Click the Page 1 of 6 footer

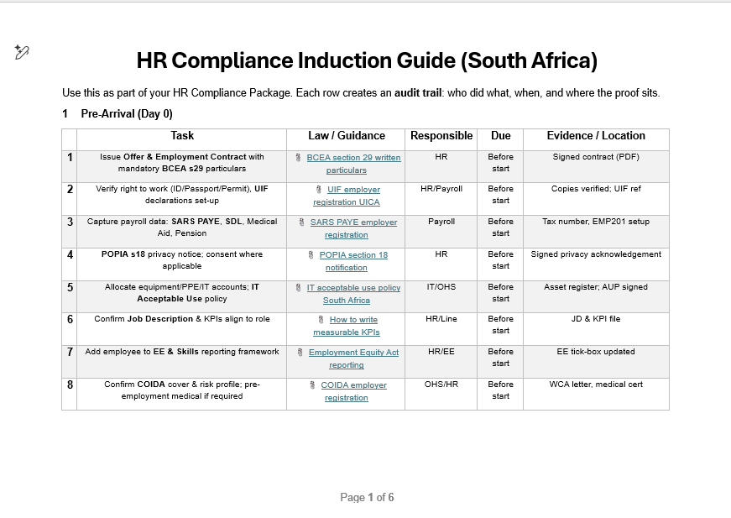[367, 497]
